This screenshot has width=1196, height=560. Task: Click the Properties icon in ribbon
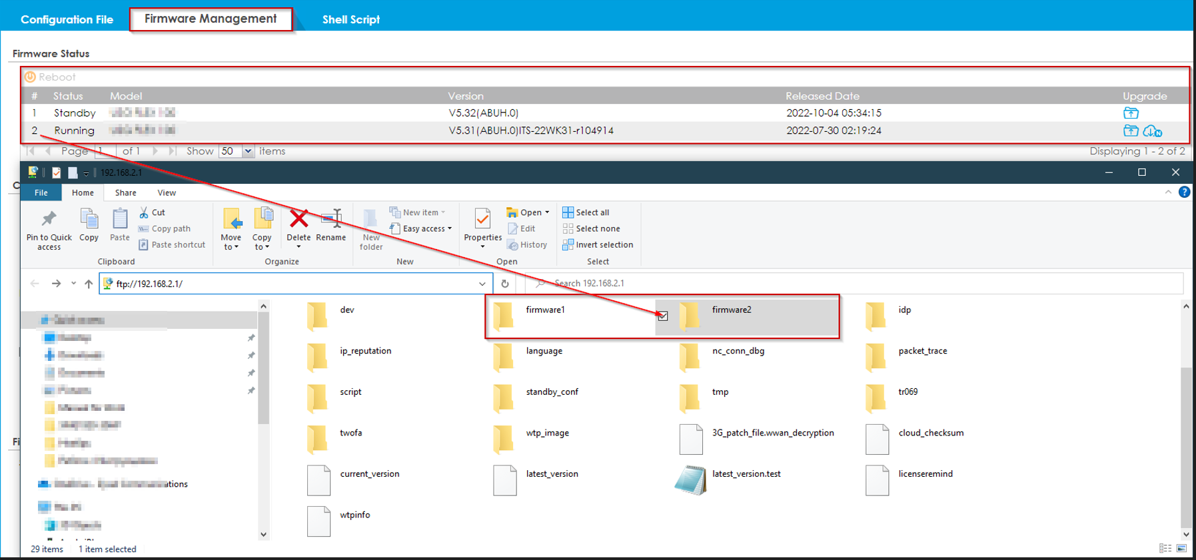(482, 219)
